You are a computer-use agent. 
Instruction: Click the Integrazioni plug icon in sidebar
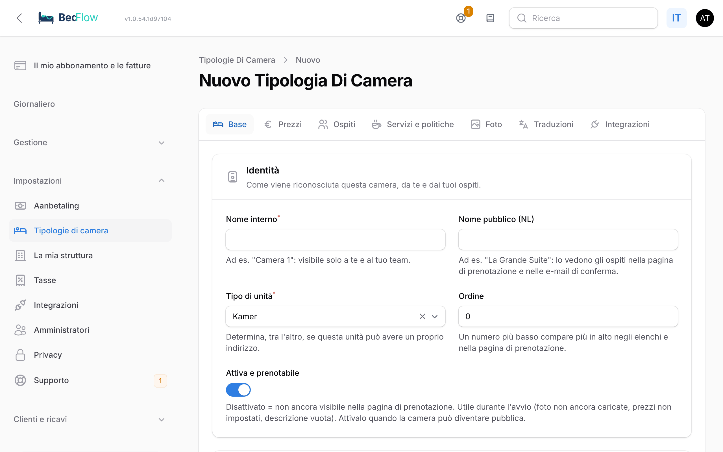pos(20,305)
